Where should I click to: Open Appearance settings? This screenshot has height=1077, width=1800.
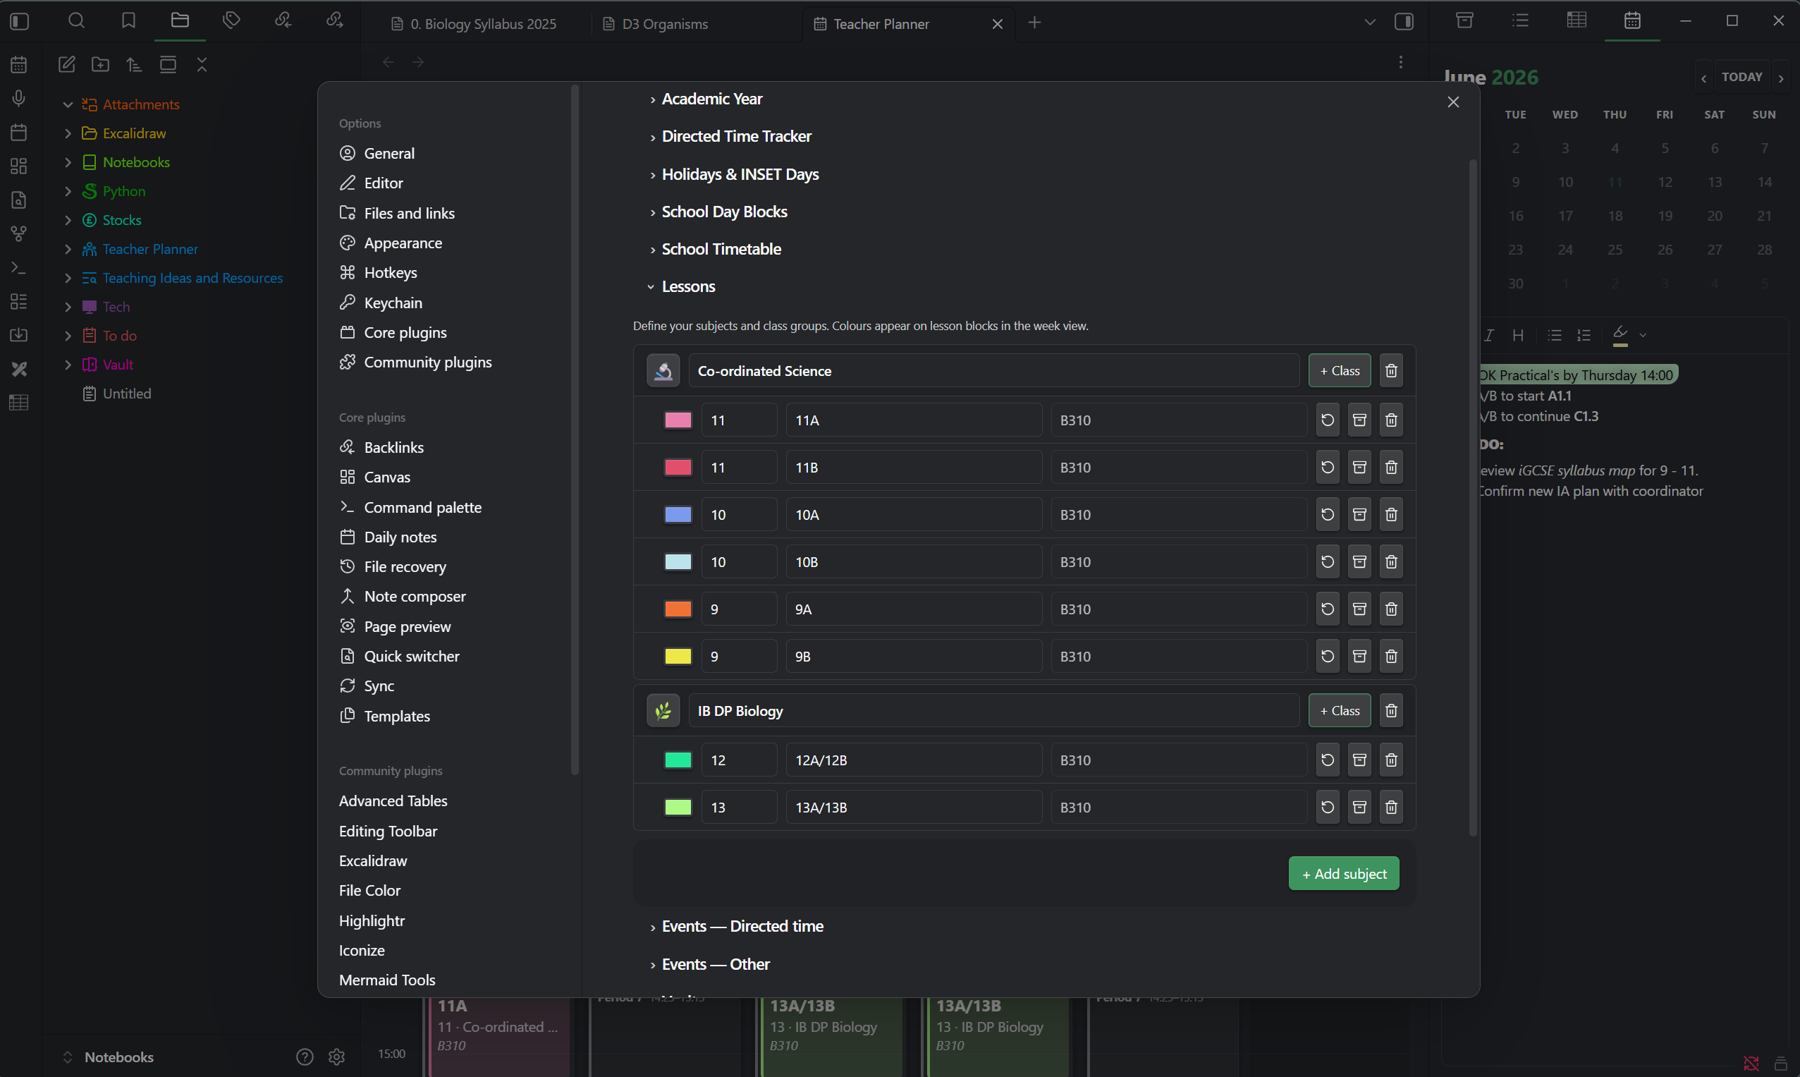click(x=403, y=243)
